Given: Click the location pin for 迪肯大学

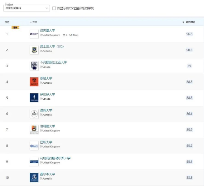Looking at the screenshot, I should point(41,115).
